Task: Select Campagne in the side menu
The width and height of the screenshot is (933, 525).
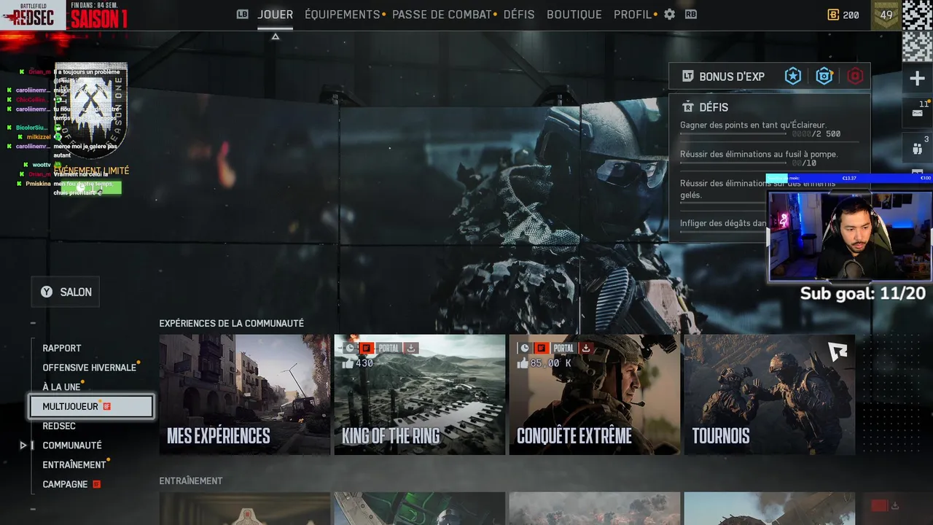Action: pyautogui.click(x=65, y=484)
